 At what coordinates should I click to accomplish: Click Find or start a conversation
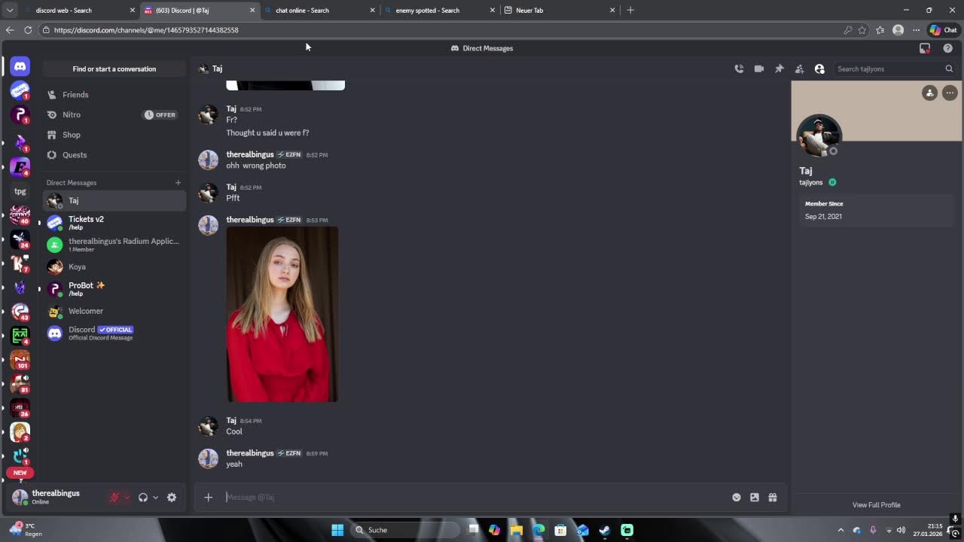click(x=114, y=69)
